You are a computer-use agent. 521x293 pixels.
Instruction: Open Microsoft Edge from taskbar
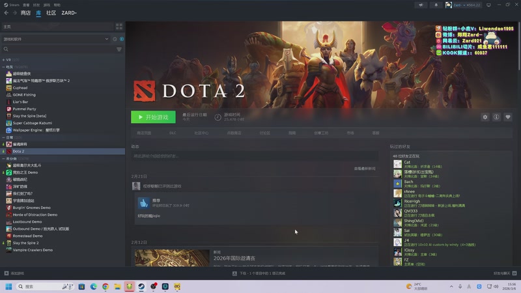click(93, 286)
